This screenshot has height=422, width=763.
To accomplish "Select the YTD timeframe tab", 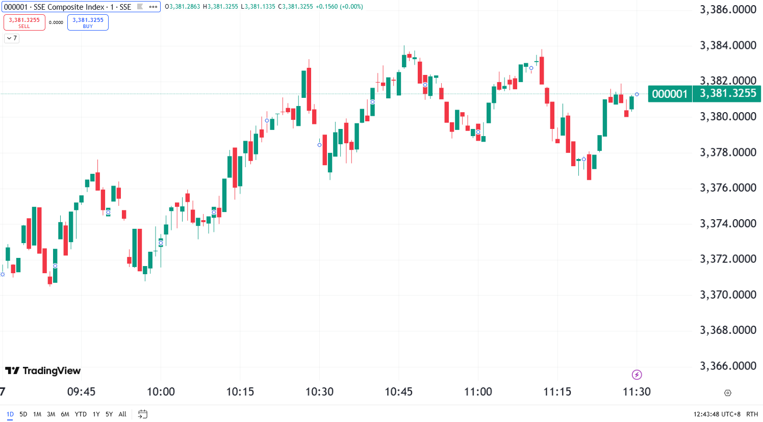I will click(81, 414).
